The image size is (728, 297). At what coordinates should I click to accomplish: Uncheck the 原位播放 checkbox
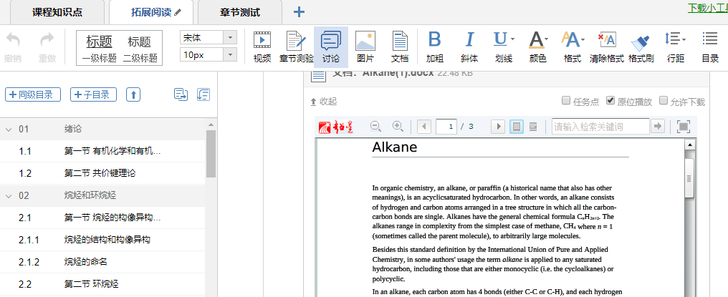pyautogui.click(x=610, y=101)
